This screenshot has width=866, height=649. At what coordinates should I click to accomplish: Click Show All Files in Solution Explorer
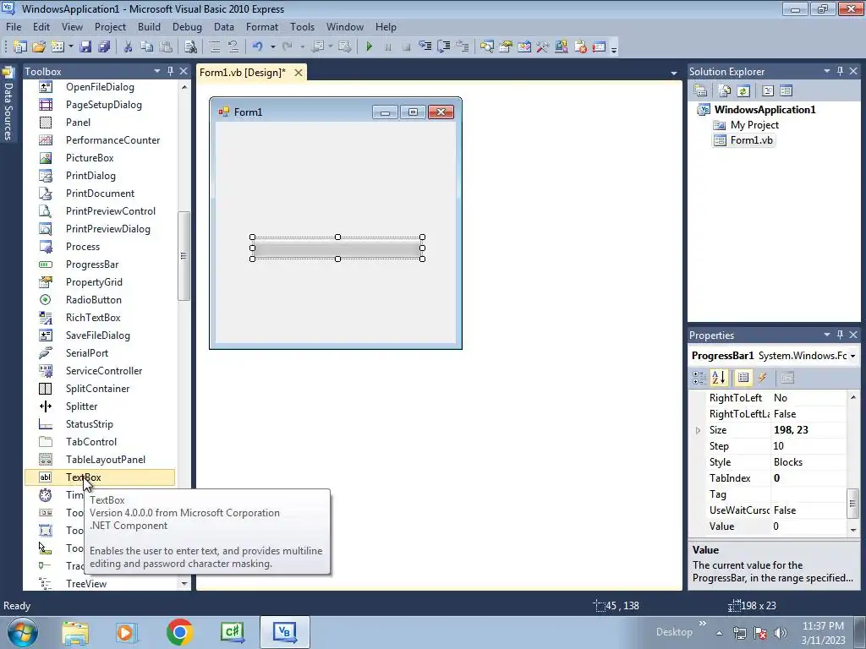(x=724, y=90)
